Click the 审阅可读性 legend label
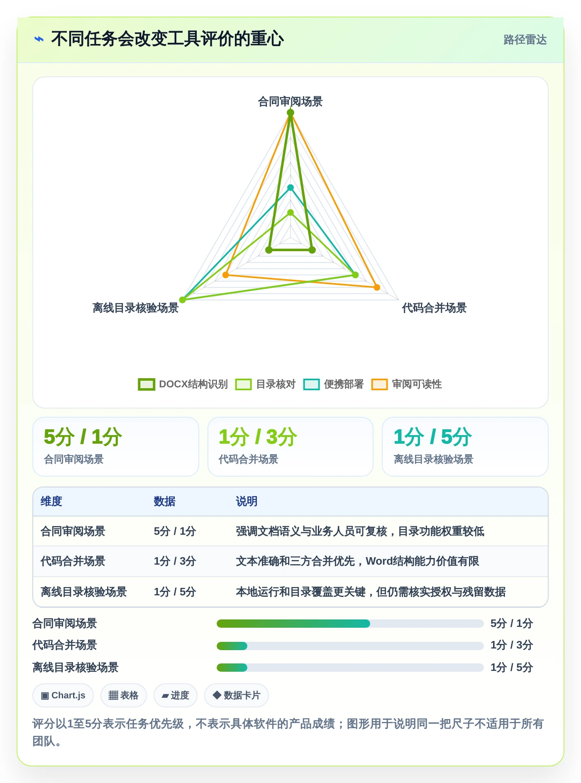The width and height of the screenshot is (581, 783). pos(417,384)
